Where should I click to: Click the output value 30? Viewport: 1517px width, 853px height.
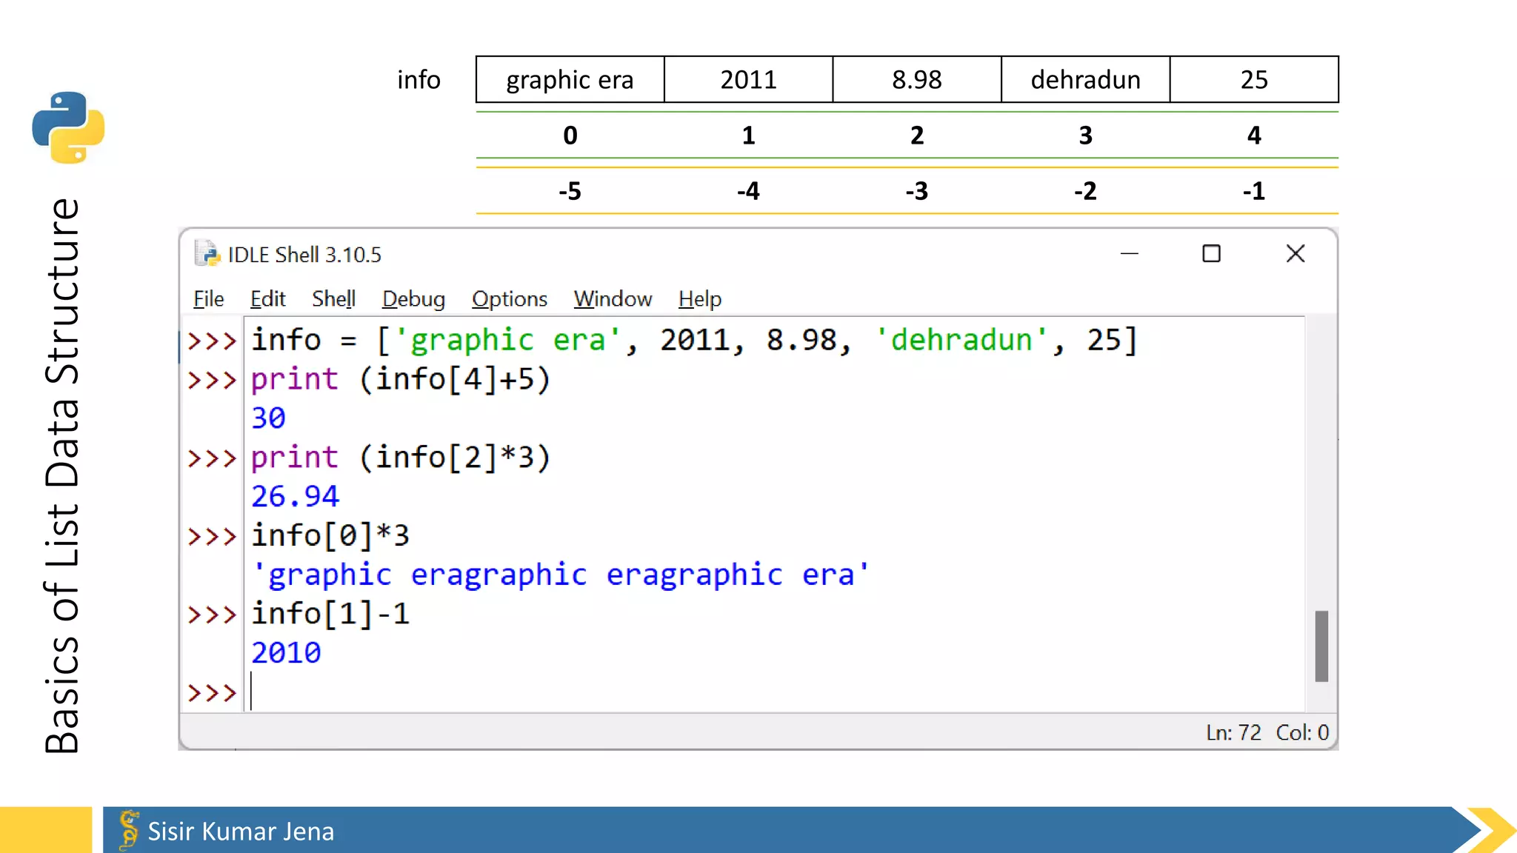point(268,418)
